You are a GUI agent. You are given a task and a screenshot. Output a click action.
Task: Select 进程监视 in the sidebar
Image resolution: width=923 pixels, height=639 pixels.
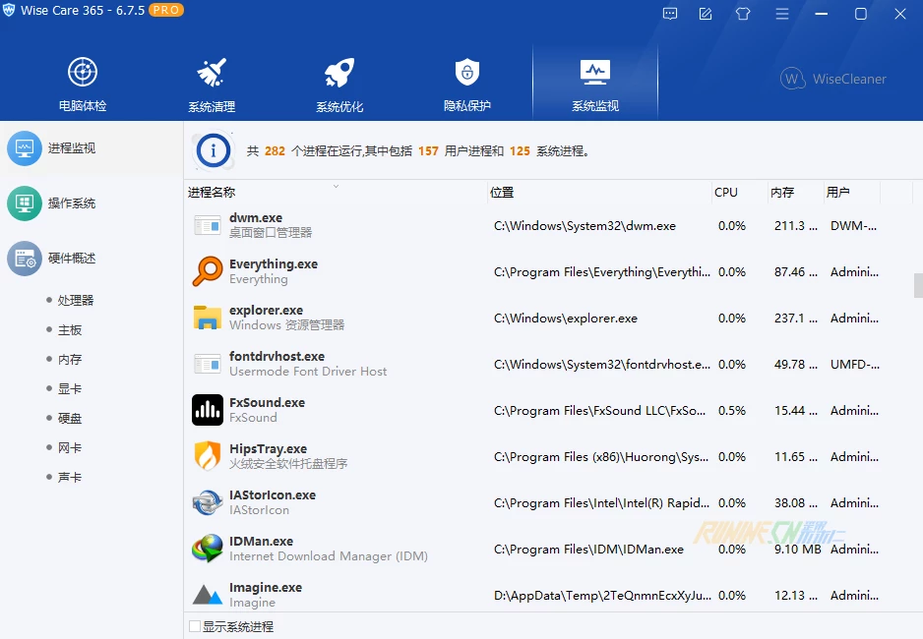[x=71, y=148]
